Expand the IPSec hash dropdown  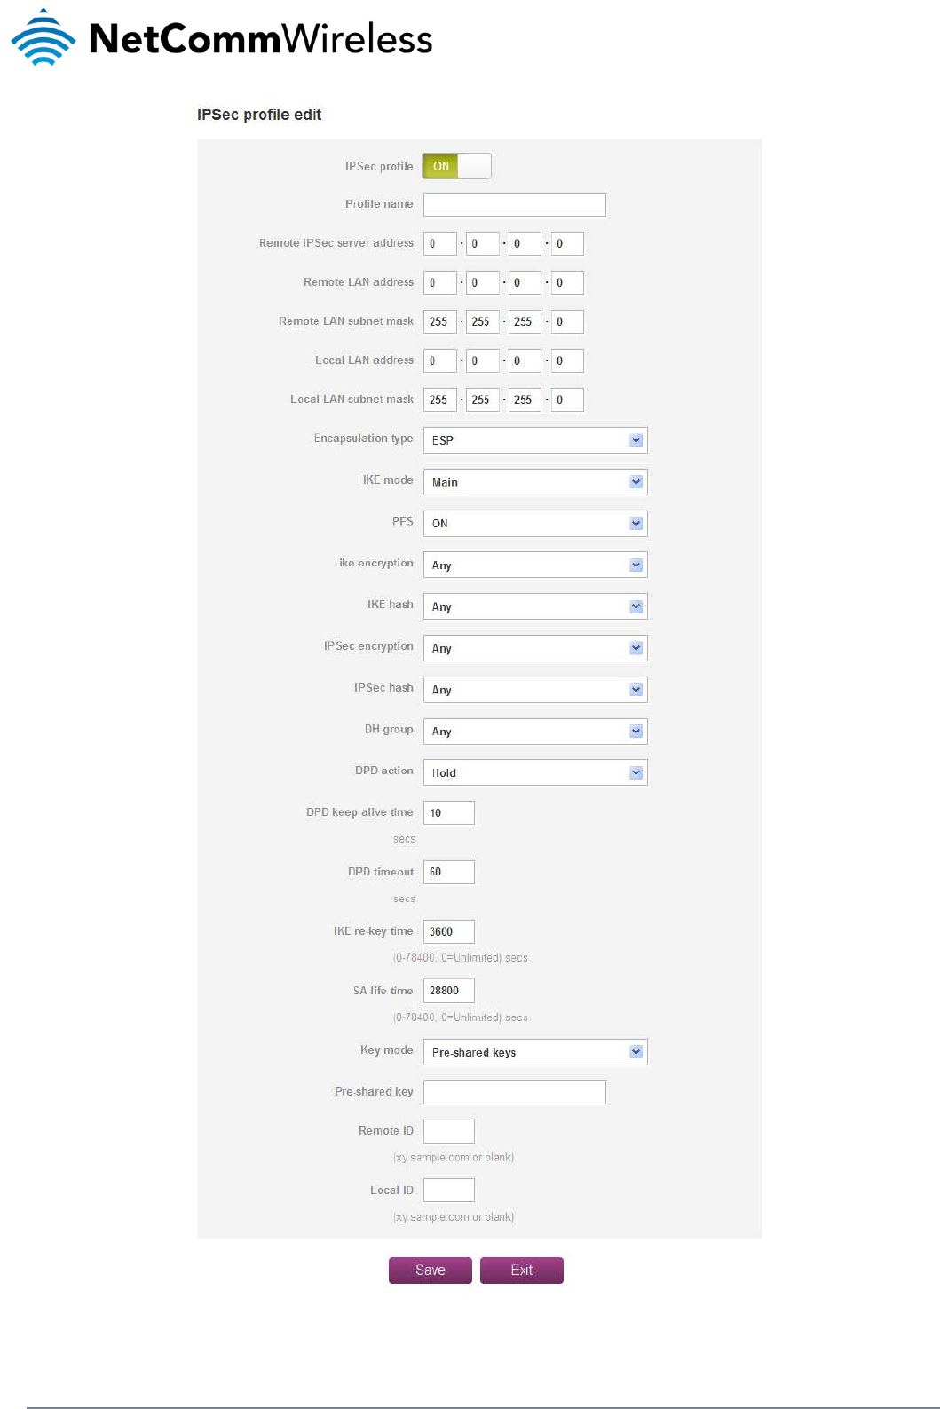pos(534,690)
